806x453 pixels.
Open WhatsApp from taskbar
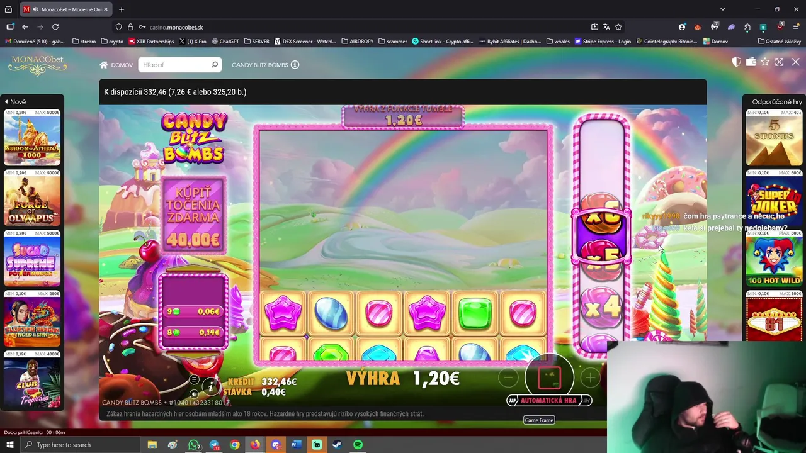[x=194, y=445]
